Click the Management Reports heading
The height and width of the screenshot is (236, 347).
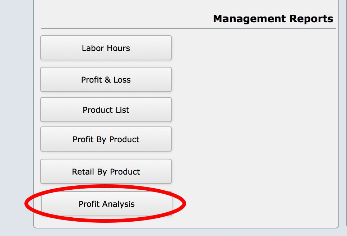coord(273,19)
